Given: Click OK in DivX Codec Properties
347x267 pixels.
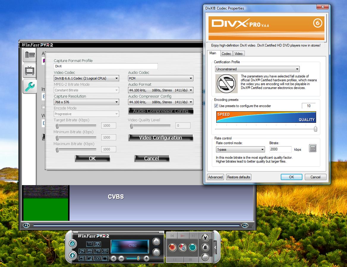Looking at the screenshot, I should (291, 177).
